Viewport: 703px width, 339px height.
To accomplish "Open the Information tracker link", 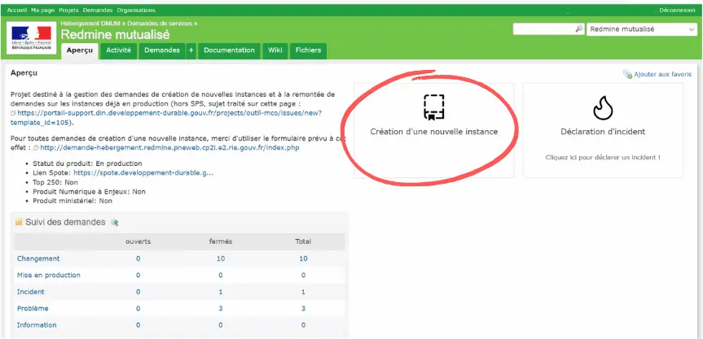I will (x=37, y=325).
